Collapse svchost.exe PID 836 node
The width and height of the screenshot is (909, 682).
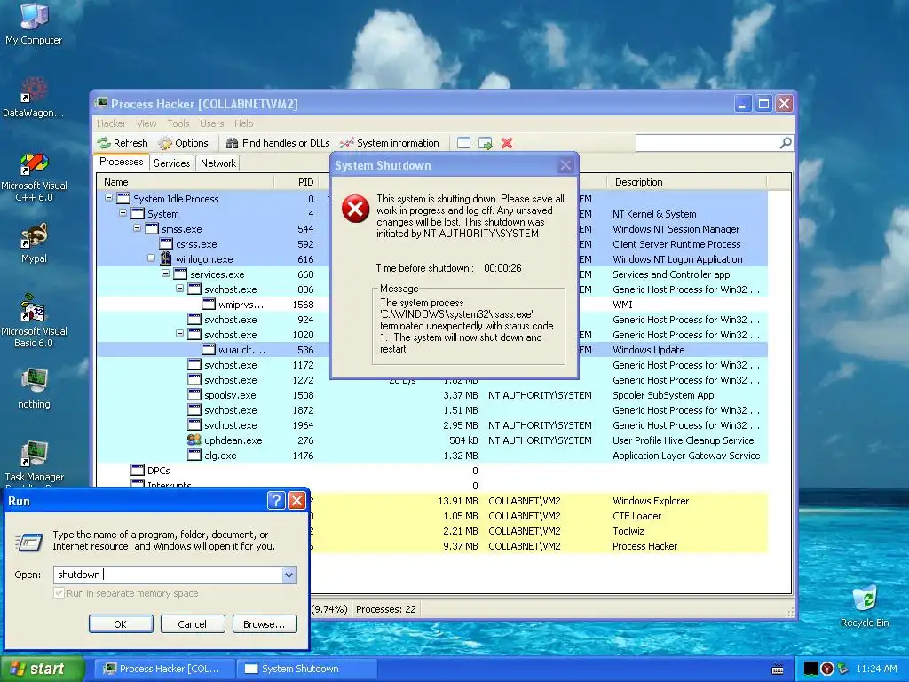(179, 289)
